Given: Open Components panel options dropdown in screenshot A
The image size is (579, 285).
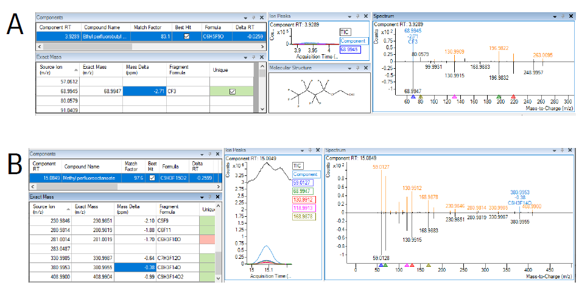Looking at the screenshot, I should [245, 17].
